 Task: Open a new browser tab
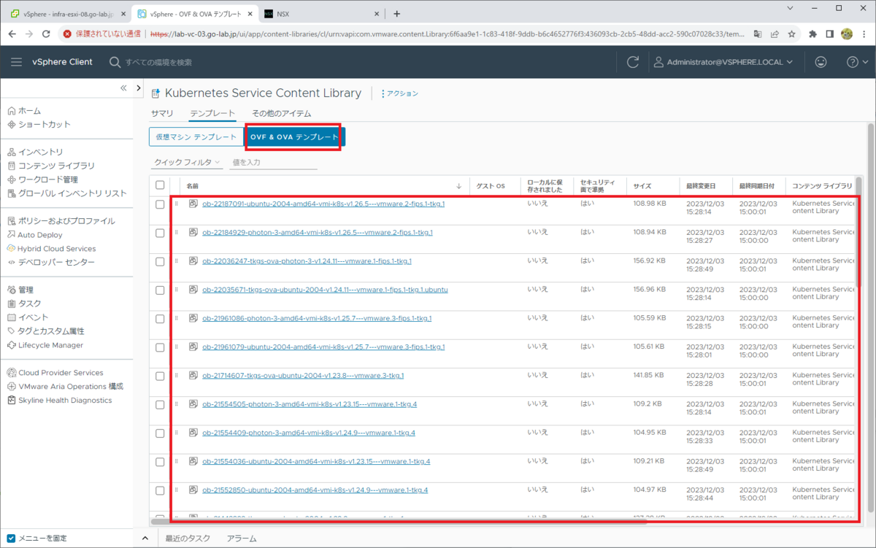[397, 14]
